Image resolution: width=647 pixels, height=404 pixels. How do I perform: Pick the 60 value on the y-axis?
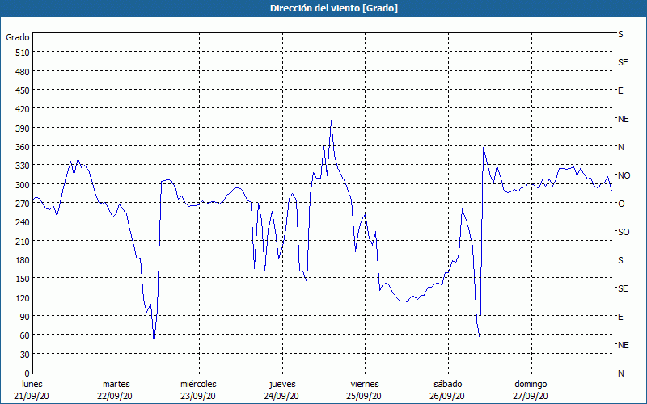[25, 335]
